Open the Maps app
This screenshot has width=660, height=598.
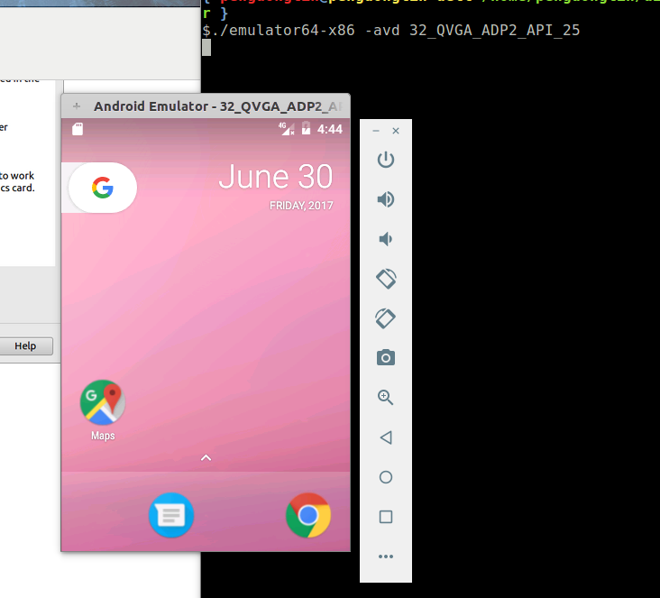tap(103, 402)
